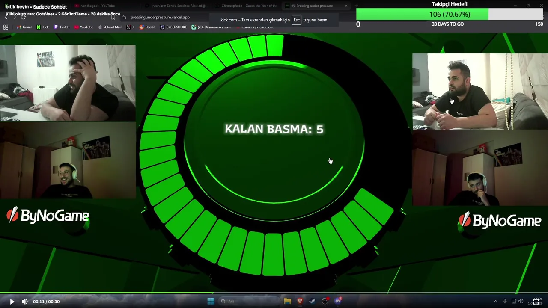The image size is (548, 308).
Task: Click the bottom-right webcam feed
Action: 480,168
